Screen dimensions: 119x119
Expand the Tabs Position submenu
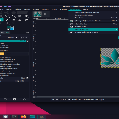point(93,29)
